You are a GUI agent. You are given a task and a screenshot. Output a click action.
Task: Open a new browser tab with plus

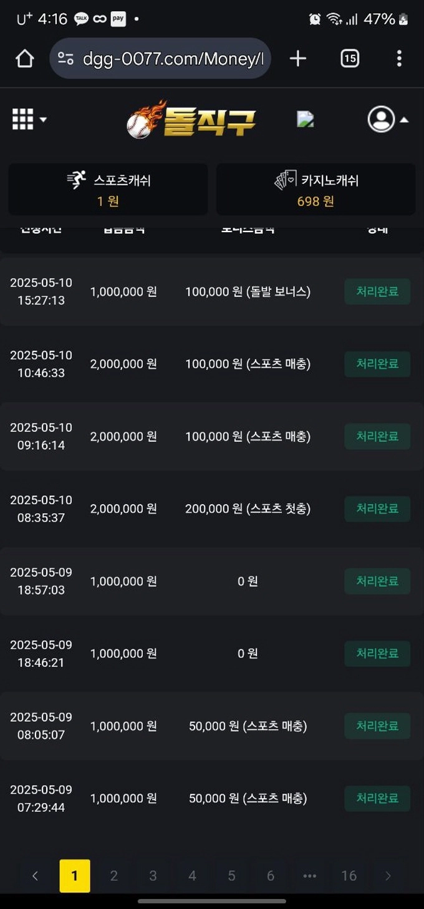pyautogui.click(x=298, y=59)
